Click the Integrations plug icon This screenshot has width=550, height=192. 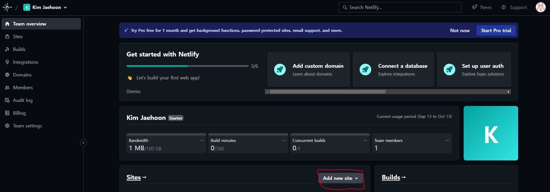click(7, 62)
